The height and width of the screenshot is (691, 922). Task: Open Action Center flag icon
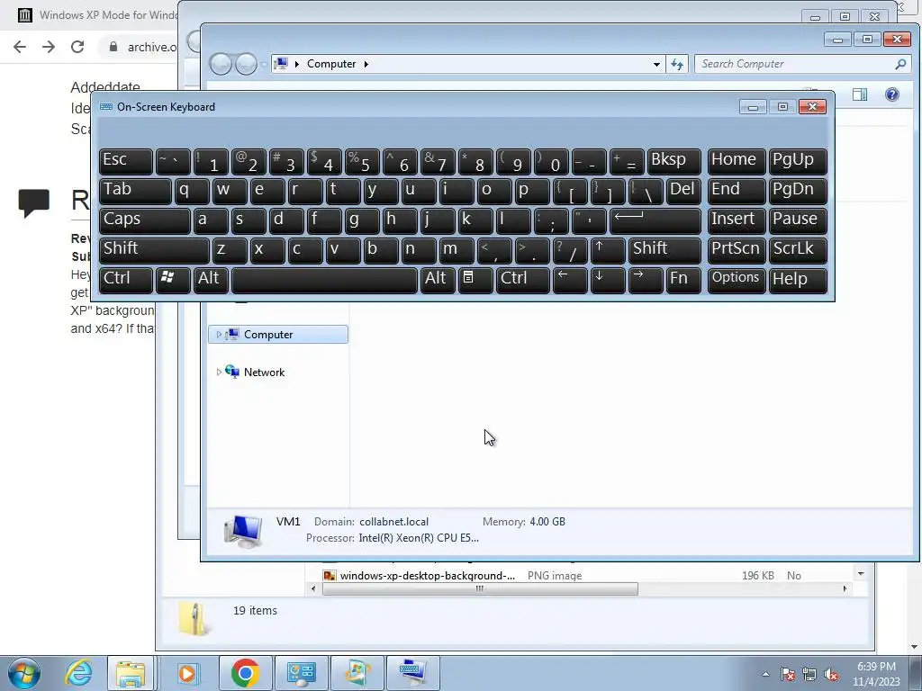[787, 675]
